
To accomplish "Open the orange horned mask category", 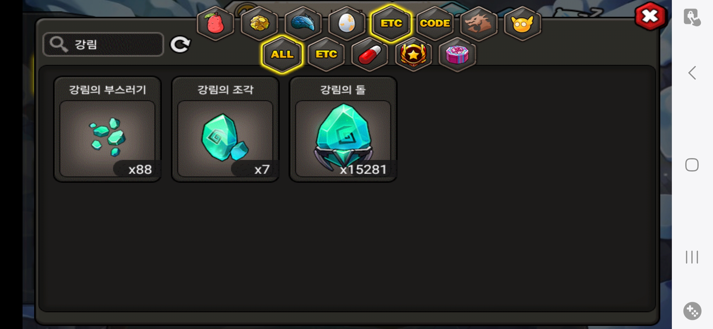I will (522, 23).
